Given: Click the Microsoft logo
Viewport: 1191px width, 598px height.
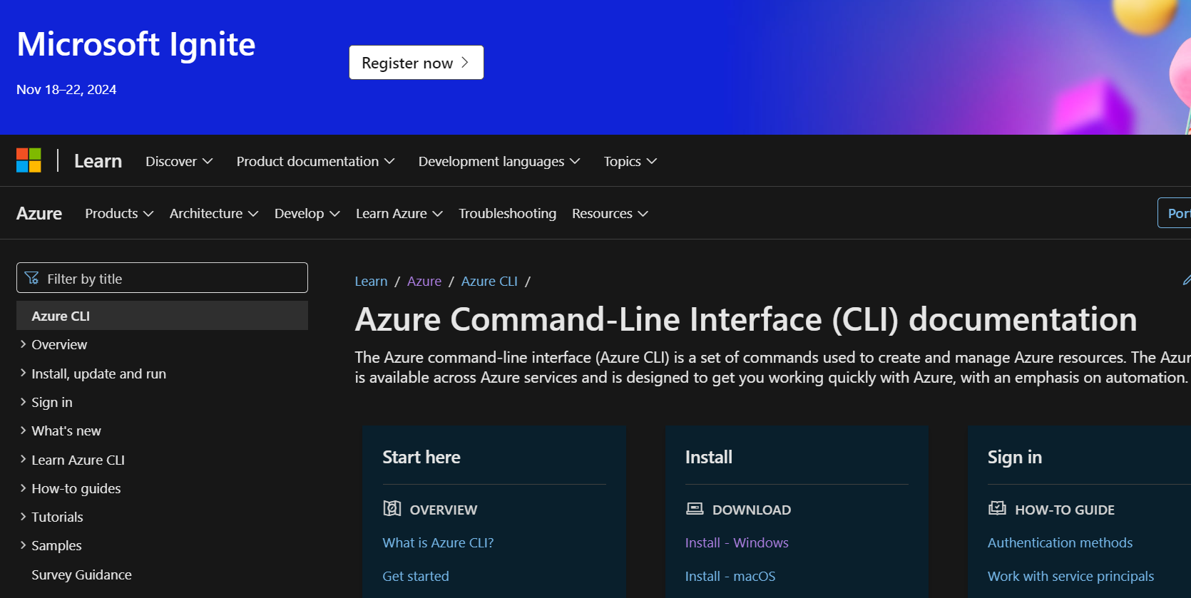Looking at the screenshot, I should 29,160.
